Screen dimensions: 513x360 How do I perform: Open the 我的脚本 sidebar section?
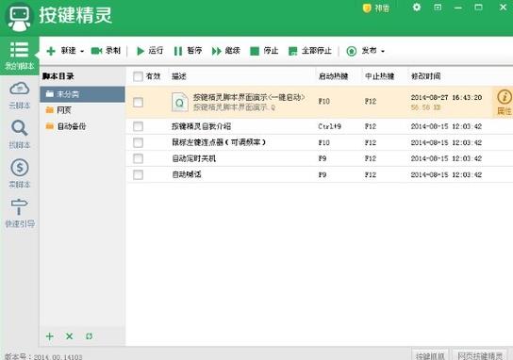tap(19, 56)
